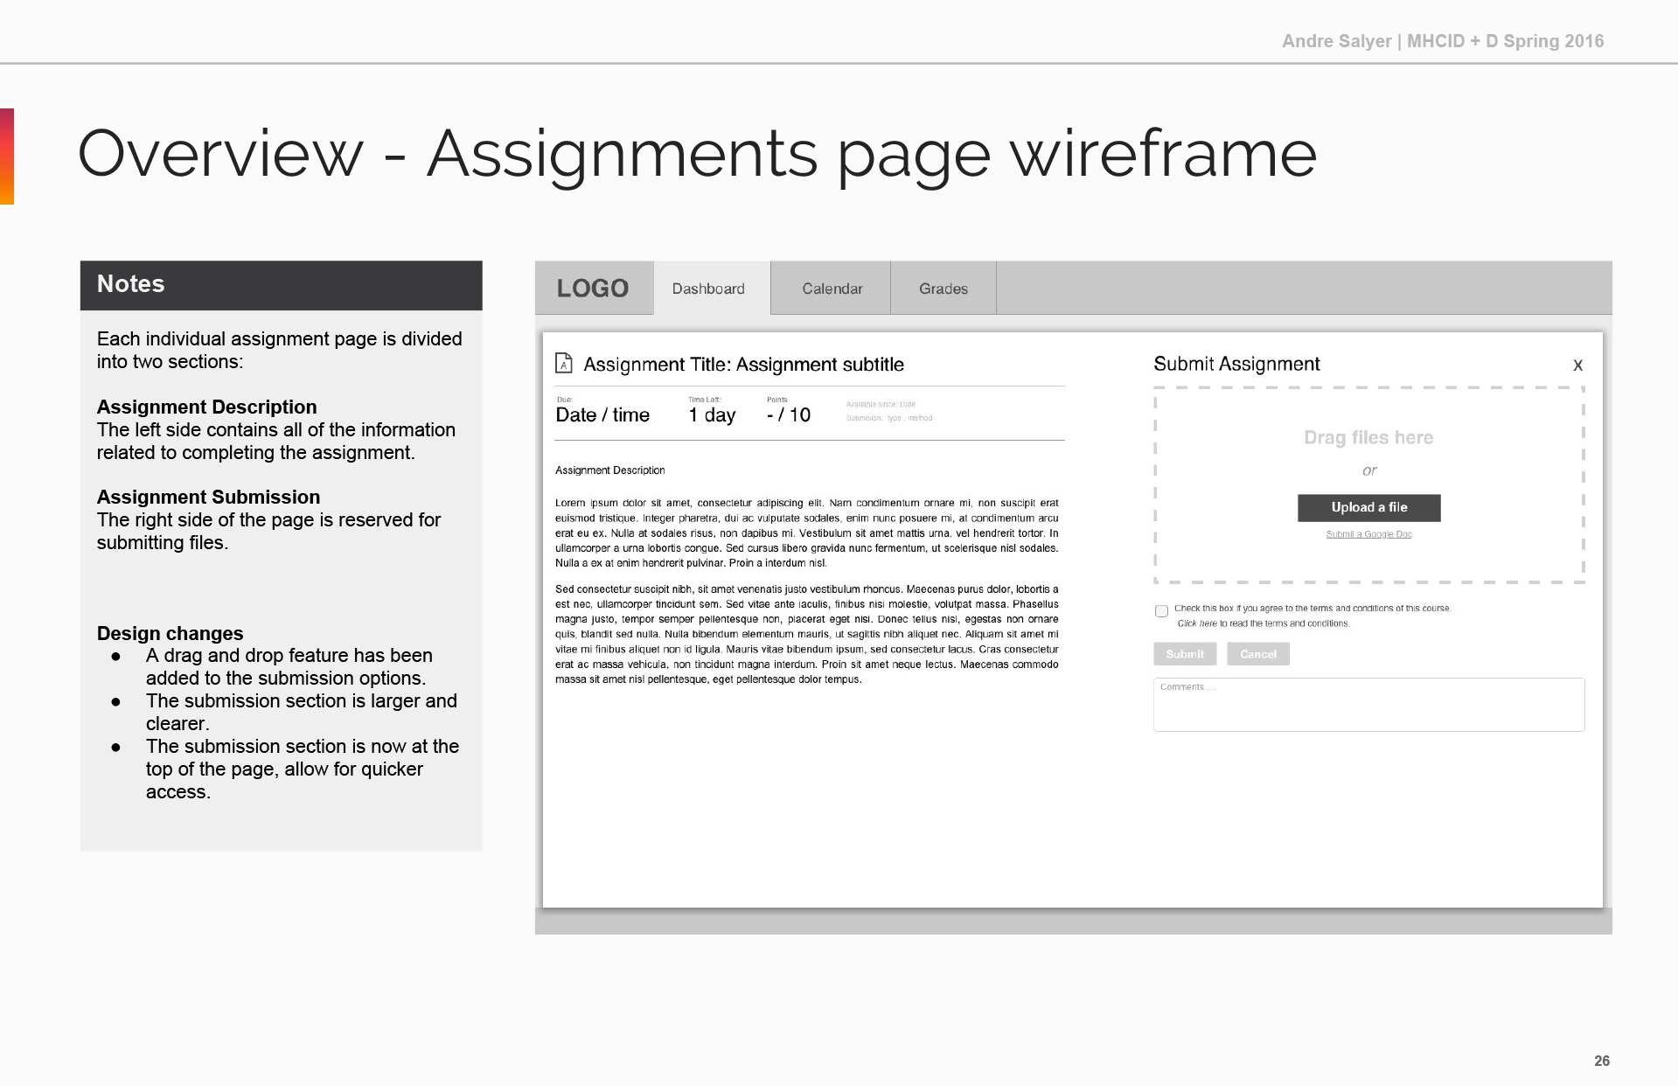Click the 'Available since: Date' text
Screen dimensions: 1678x1086
[881, 405]
